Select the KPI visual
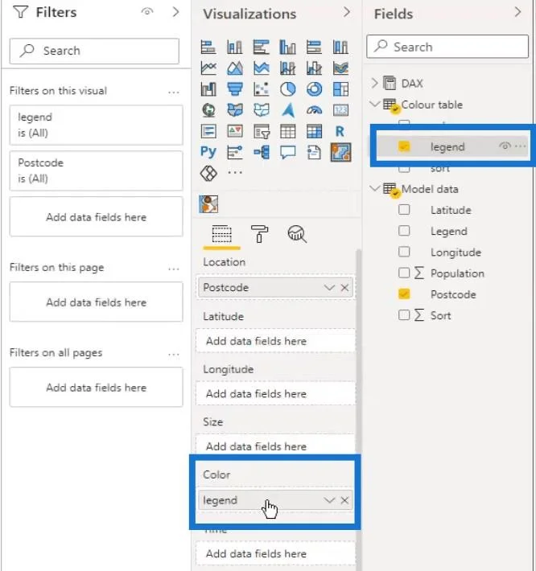 [235, 131]
